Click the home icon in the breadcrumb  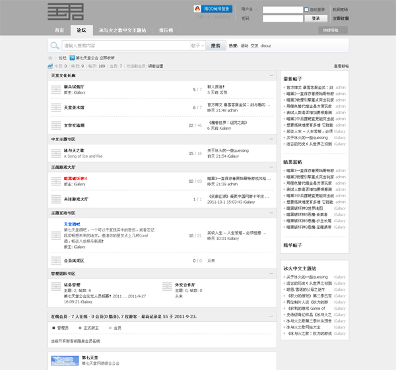[x=50, y=58]
